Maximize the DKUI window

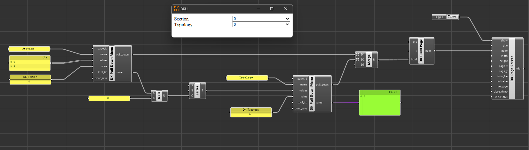coord(272,9)
